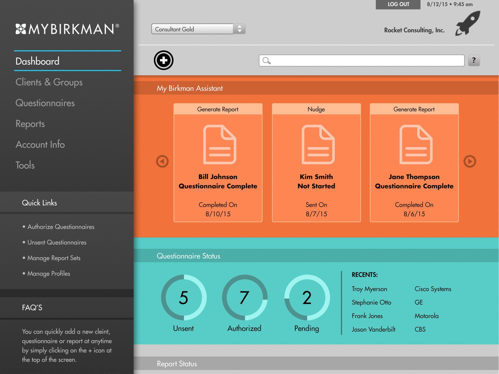Click the rocket company logo
The height and width of the screenshot is (374, 499).
coord(468,24)
